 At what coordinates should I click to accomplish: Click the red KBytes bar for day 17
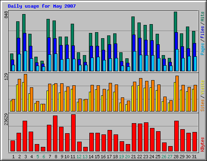110,141
